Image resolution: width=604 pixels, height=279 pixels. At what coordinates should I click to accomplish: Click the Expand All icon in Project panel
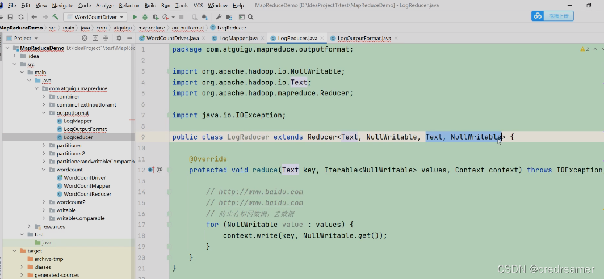pyautogui.click(x=95, y=38)
